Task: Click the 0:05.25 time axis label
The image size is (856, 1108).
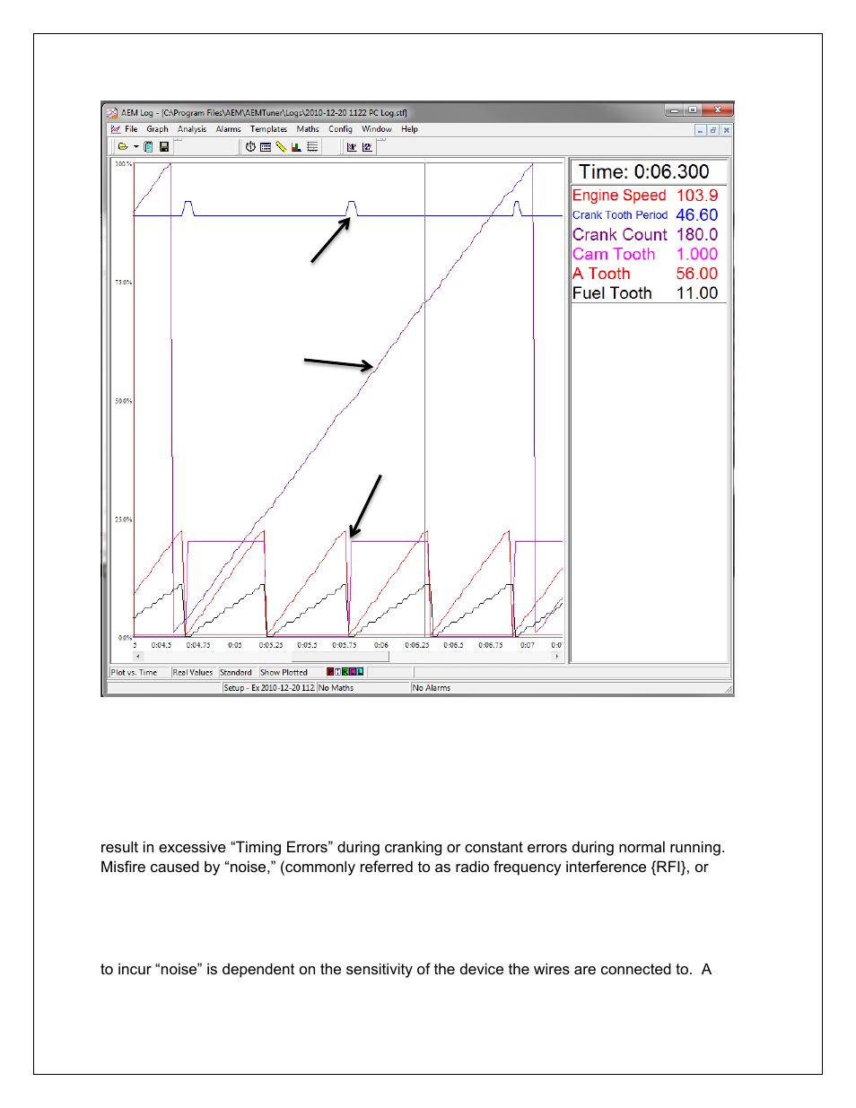Action: click(271, 645)
